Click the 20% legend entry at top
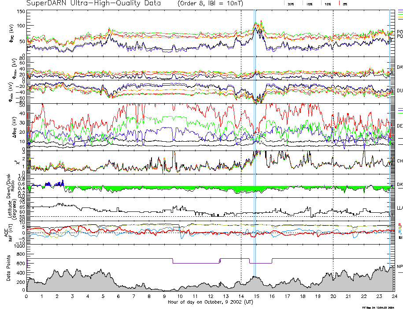This screenshot has height=309, width=403. pyautogui.click(x=291, y=4)
